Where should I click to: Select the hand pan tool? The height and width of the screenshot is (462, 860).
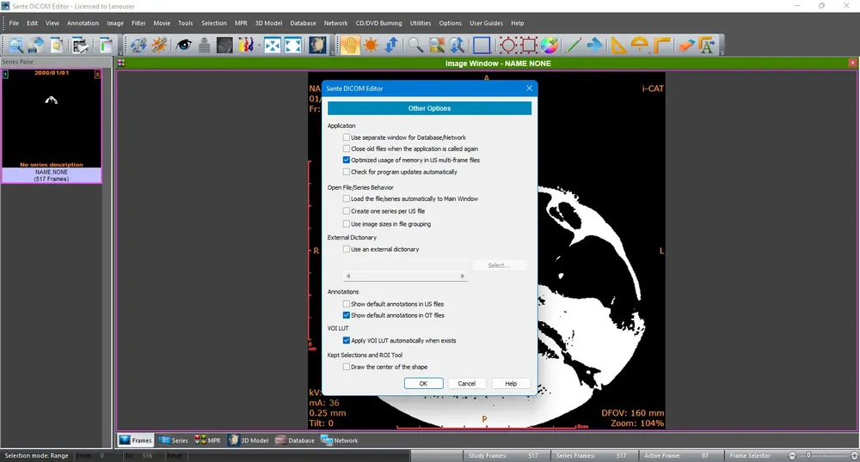point(350,45)
